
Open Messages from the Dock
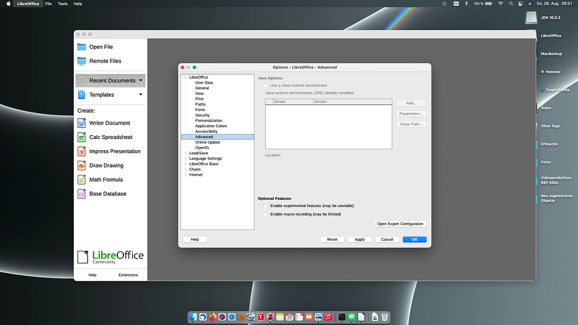coord(352,317)
